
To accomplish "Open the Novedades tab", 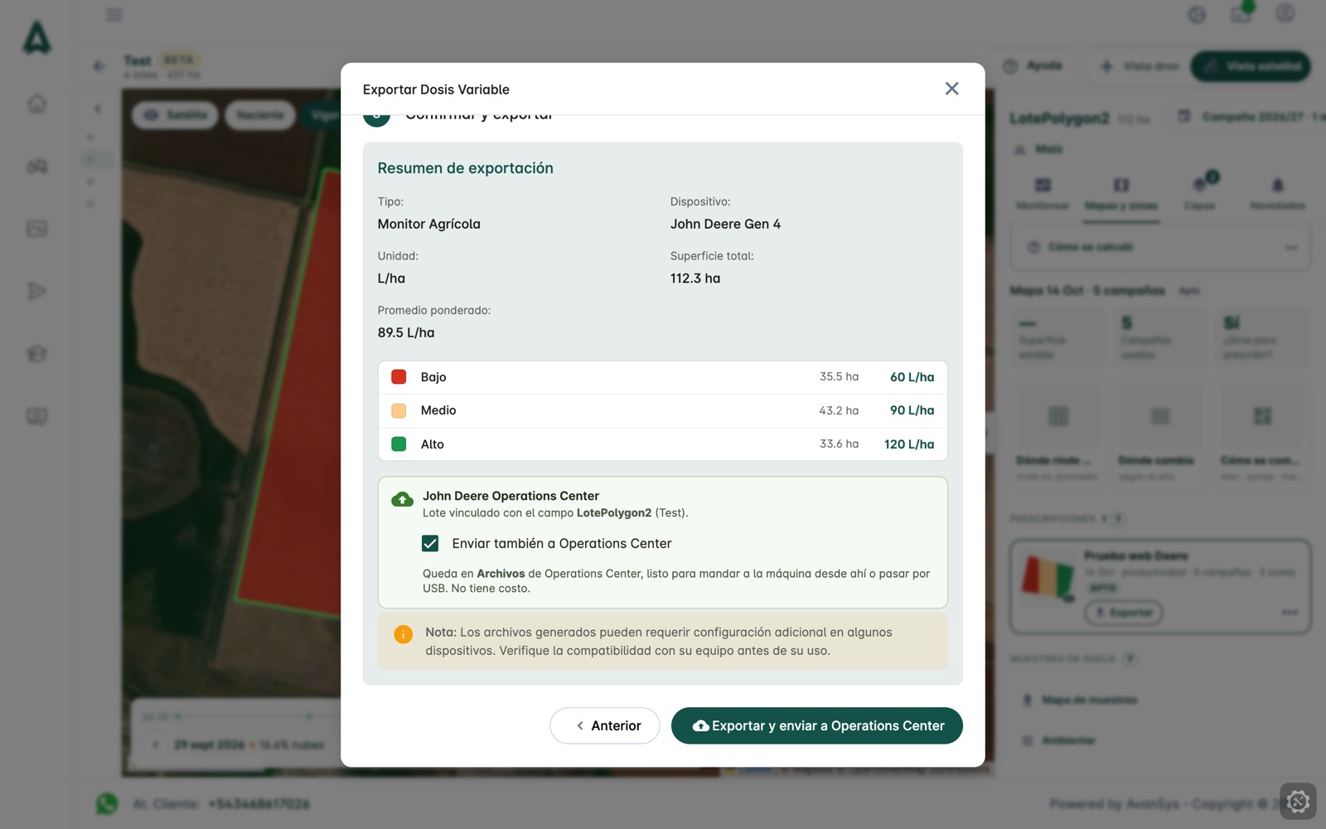I will click(1277, 194).
